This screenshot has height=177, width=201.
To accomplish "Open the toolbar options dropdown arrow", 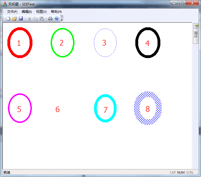I will tap(62, 19).
